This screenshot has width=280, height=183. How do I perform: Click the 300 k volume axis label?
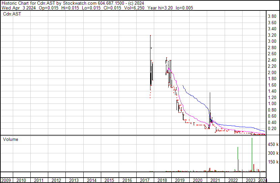coord(273,153)
